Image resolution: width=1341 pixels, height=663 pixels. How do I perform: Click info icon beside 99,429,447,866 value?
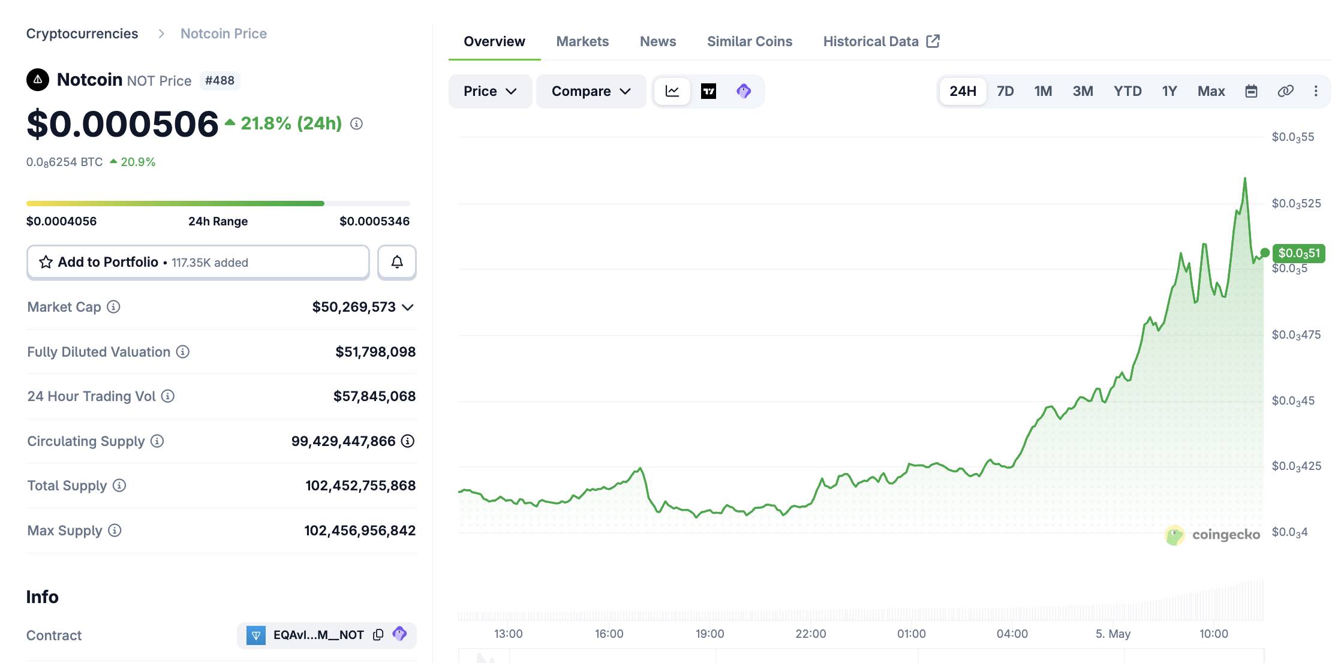pos(408,441)
